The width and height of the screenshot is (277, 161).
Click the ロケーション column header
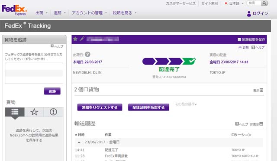point(241,135)
